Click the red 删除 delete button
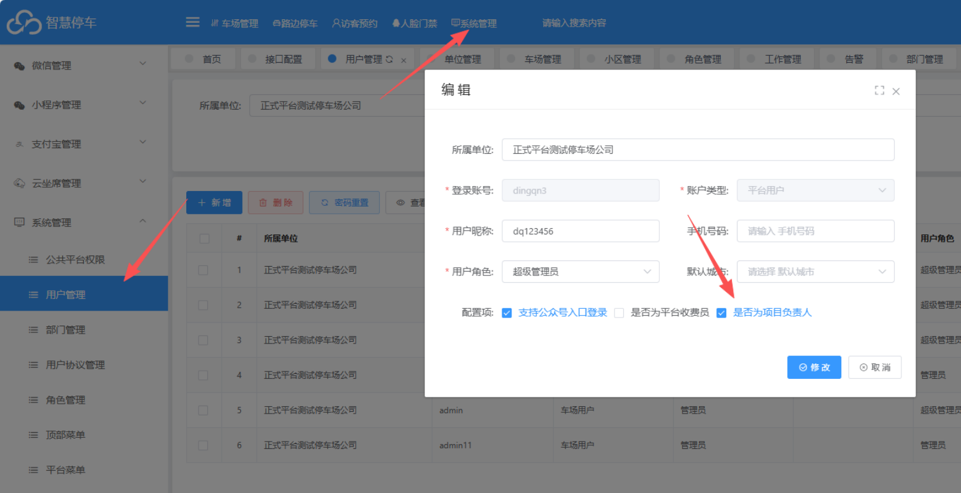The height and width of the screenshot is (493, 961). [276, 203]
